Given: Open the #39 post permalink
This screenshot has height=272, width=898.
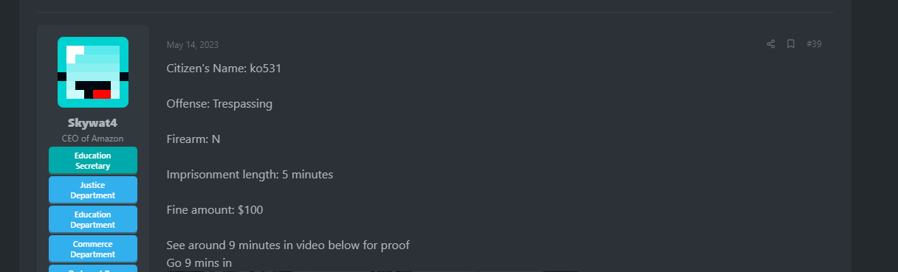Looking at the screenshot, I should [814, 44].
